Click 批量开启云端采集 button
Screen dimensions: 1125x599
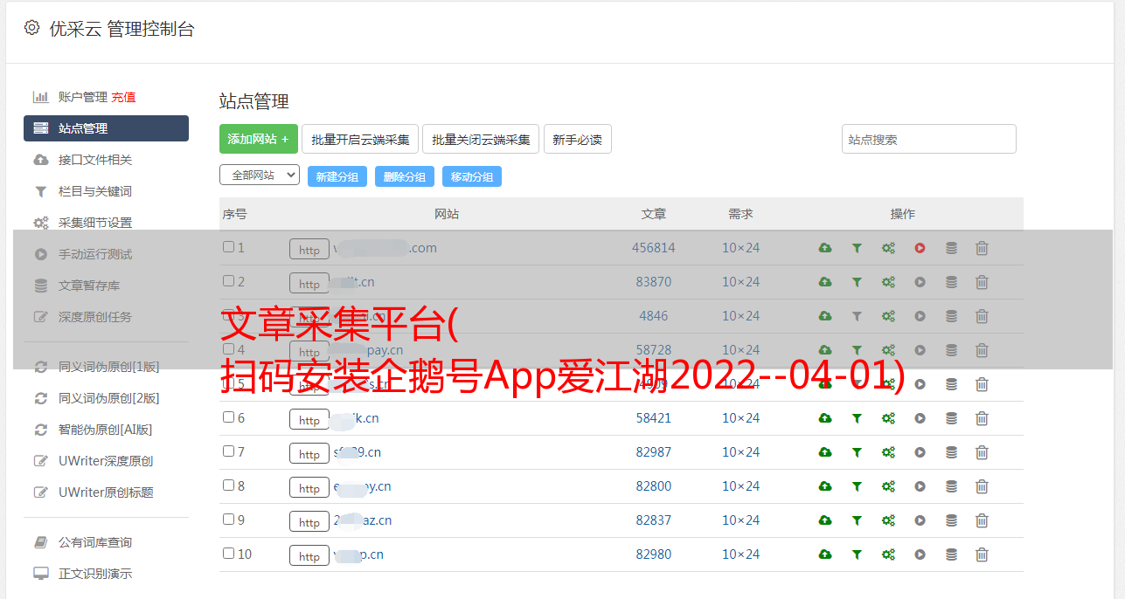[360, 139]
